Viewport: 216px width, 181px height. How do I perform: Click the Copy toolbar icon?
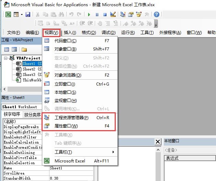point(45,14)
